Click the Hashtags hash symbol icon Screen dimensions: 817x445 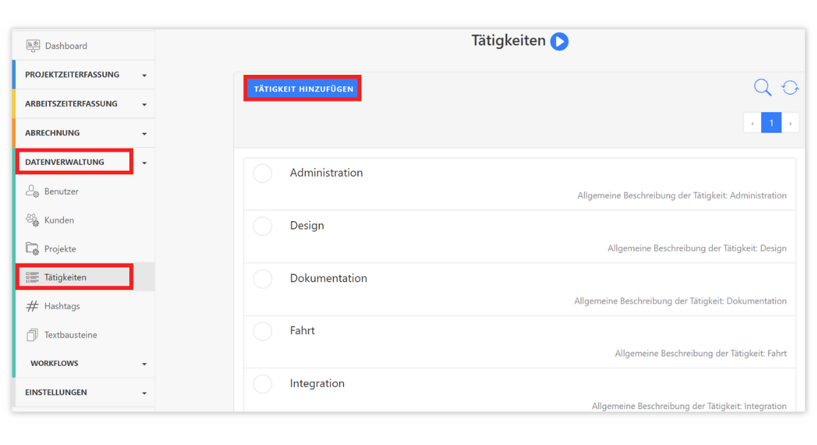[x=32, y=306]
